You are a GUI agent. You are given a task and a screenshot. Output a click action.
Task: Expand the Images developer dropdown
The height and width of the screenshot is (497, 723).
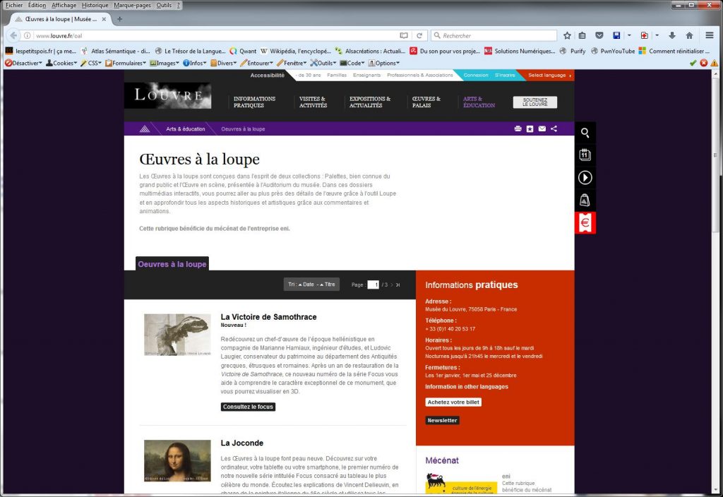[165, 63]
